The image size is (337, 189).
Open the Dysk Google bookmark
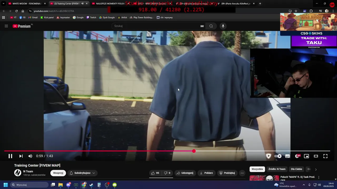pyautogui.click(x=107, y=18)
